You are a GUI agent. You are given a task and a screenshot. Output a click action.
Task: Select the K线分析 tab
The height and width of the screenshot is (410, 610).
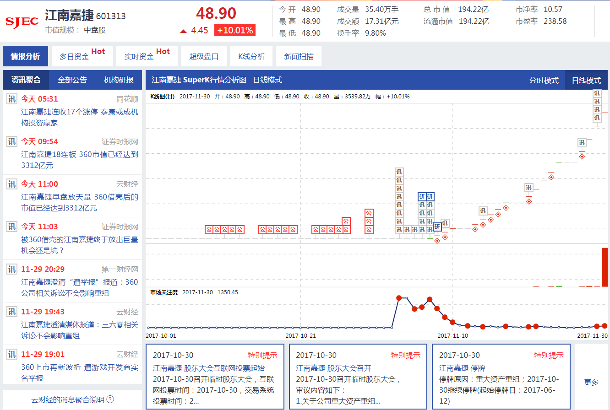click(251, 55)
